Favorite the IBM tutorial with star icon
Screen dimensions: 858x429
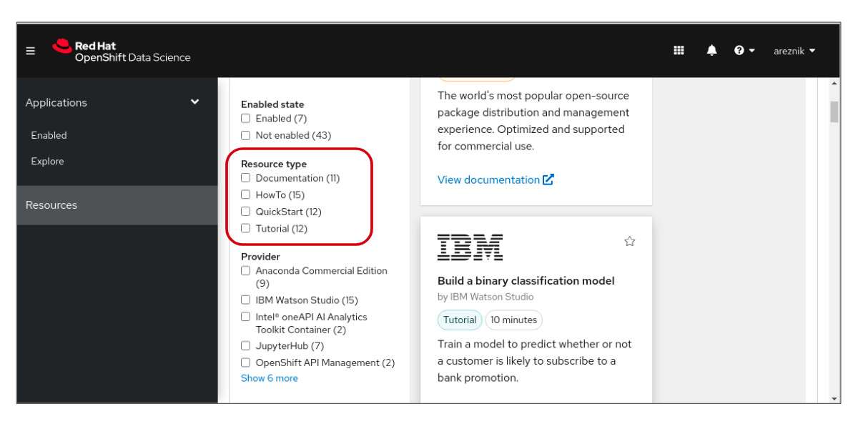629,242
